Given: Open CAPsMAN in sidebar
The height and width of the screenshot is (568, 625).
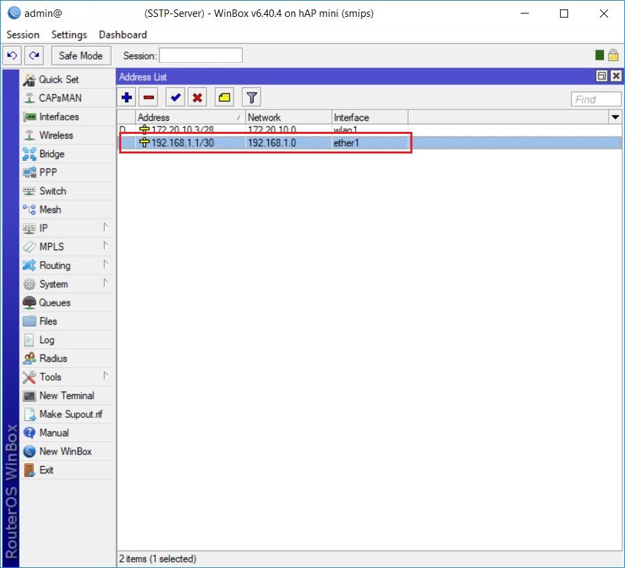Looking at the screenshot, I should [68, 98].
